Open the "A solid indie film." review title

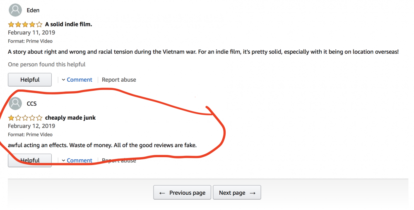(68, 24)
